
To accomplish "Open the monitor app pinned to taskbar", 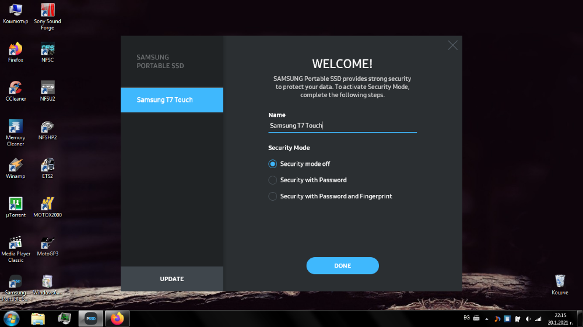I will coord(64,318).
